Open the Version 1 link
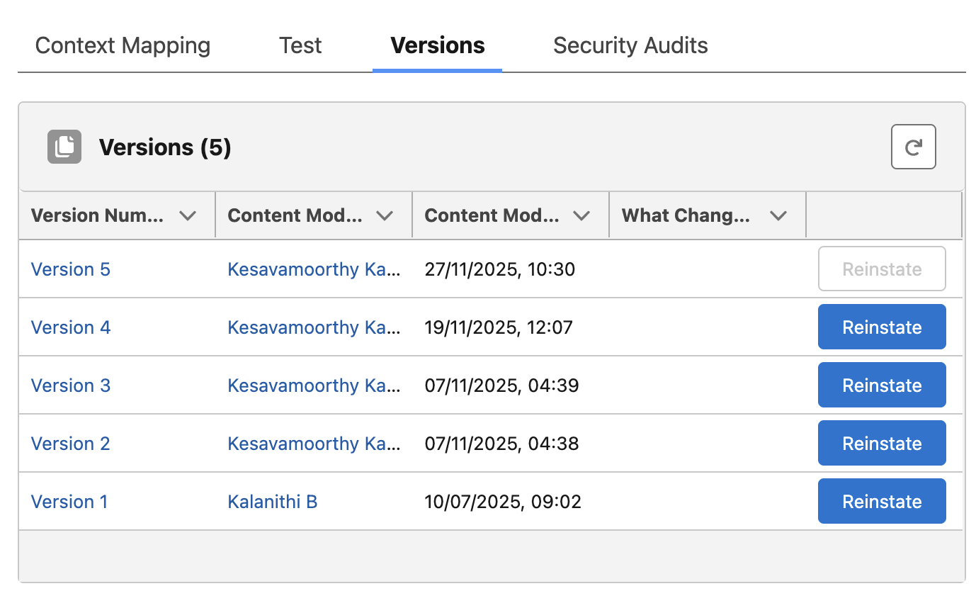This screenshot has width=976, height=591. tap(69, 502)
